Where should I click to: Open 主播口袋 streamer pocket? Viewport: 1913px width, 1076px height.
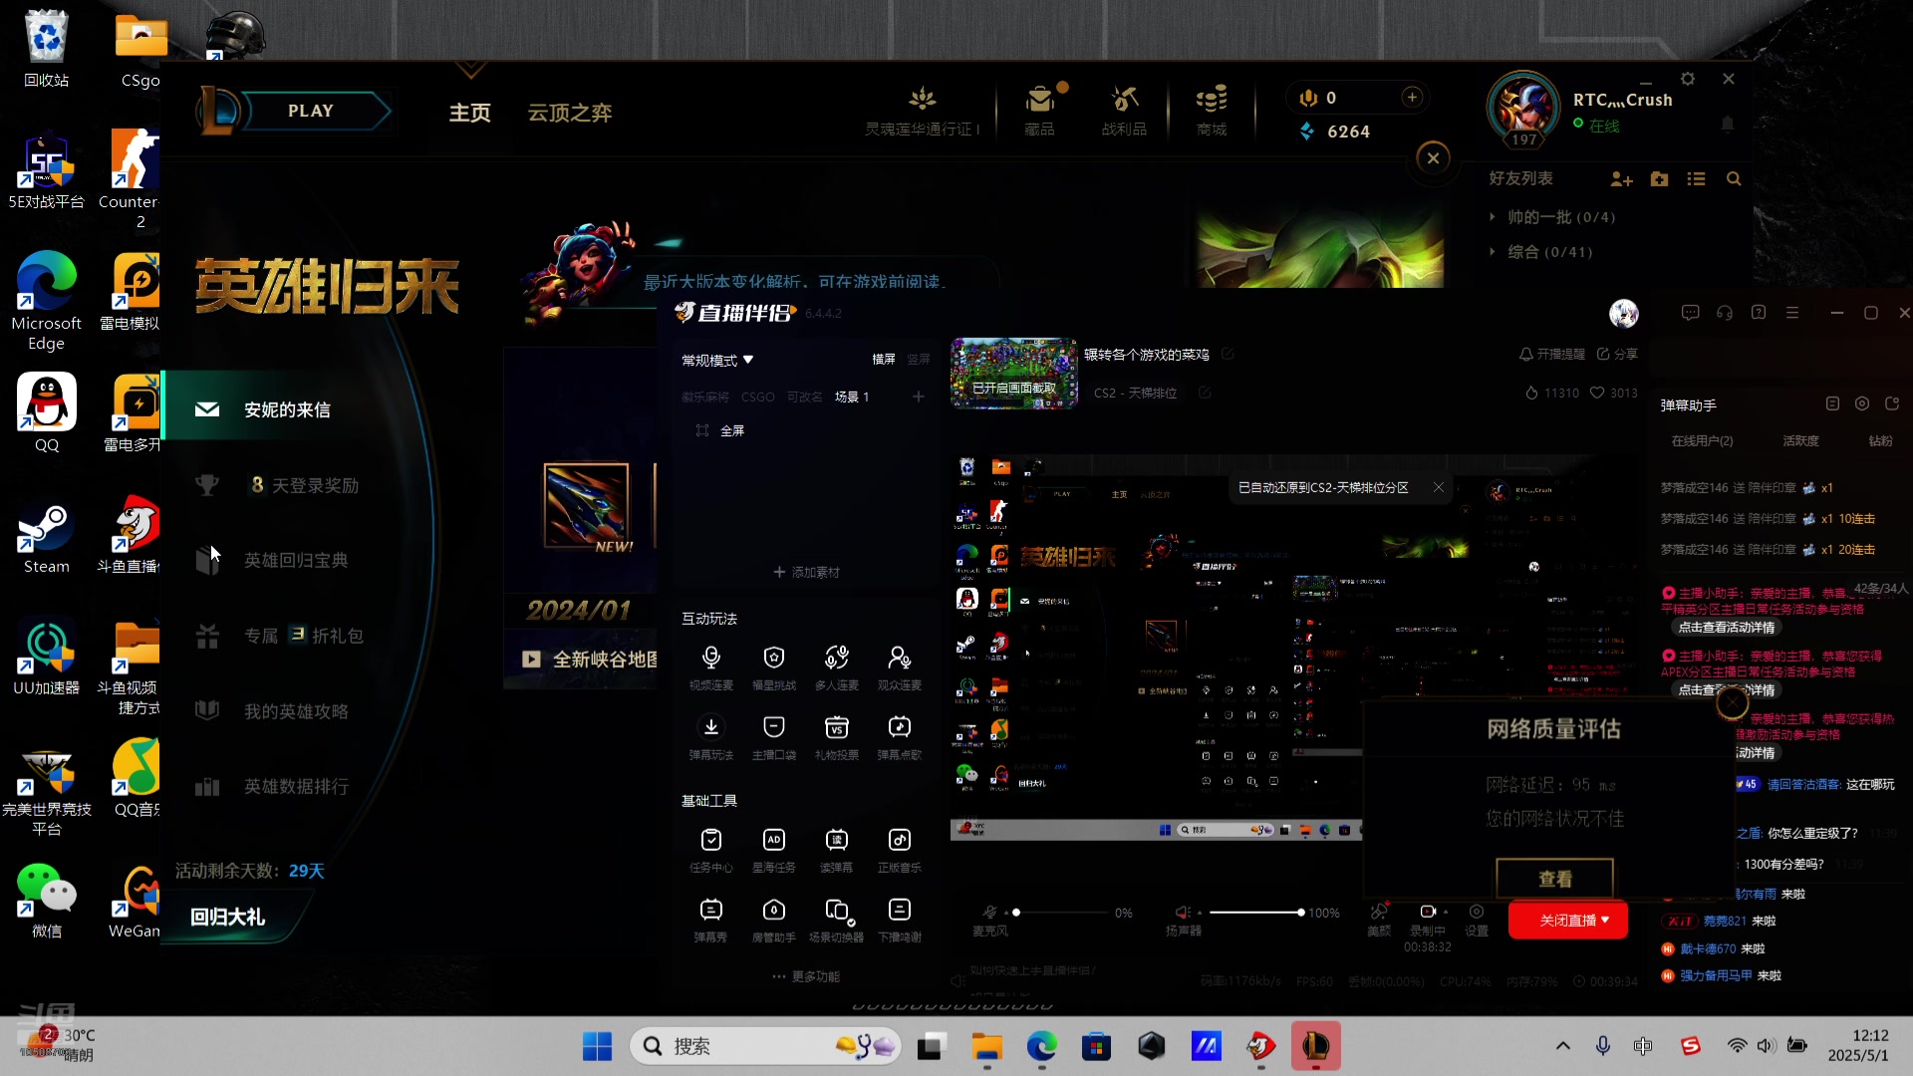(x=773, y=736)
